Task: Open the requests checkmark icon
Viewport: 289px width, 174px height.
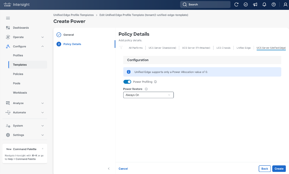Action: pyautogui.click(x=246, y=5)
